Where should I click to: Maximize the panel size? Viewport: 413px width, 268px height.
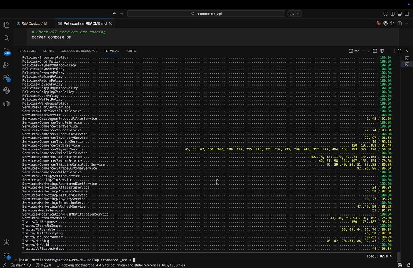400,51
